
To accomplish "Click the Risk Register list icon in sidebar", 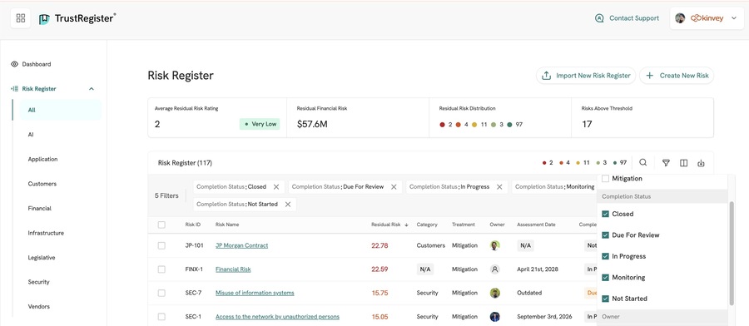I will click(x=15, y=89).
